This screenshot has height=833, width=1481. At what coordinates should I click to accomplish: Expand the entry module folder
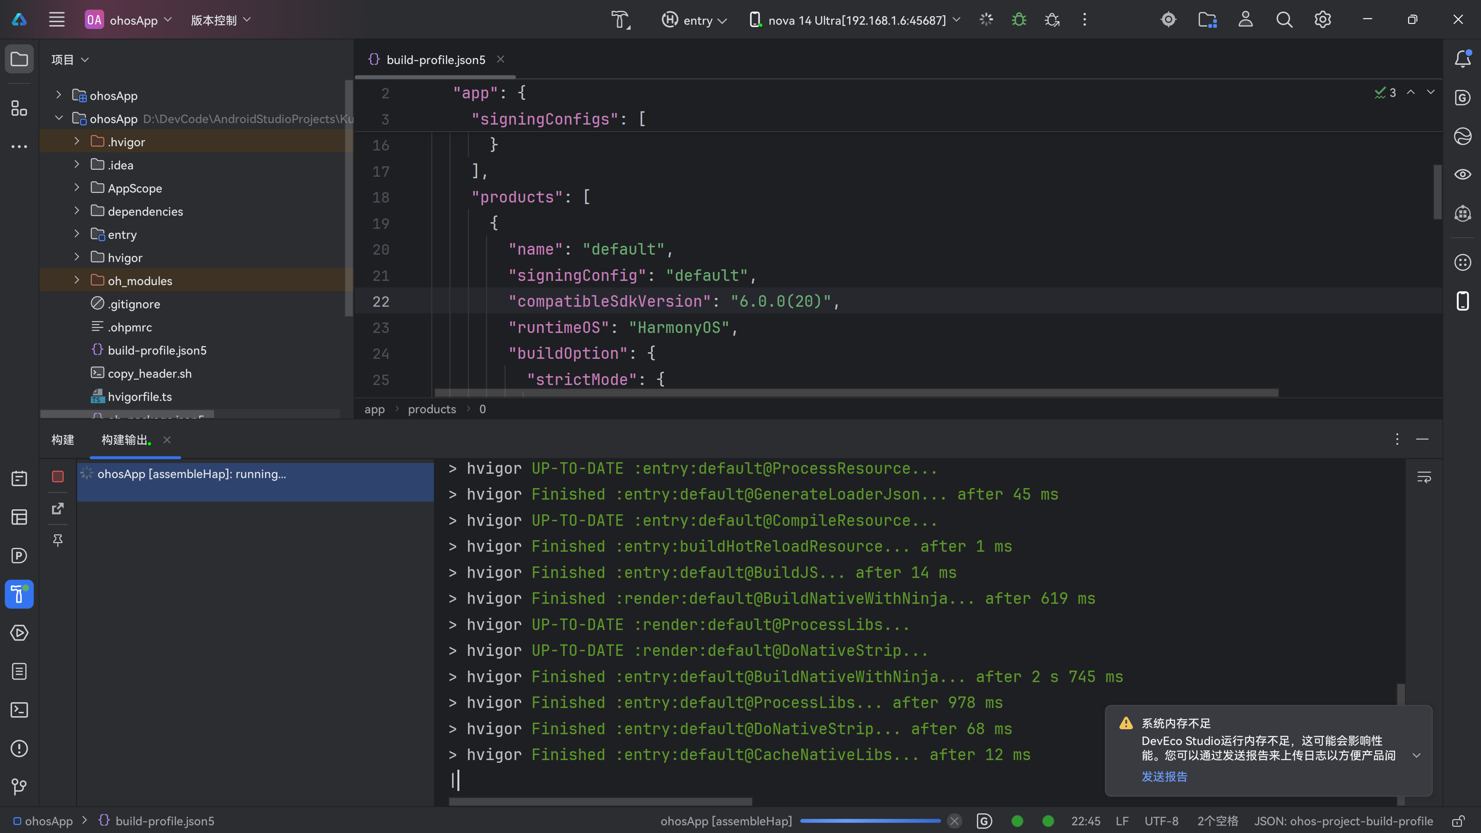[76, 234]
